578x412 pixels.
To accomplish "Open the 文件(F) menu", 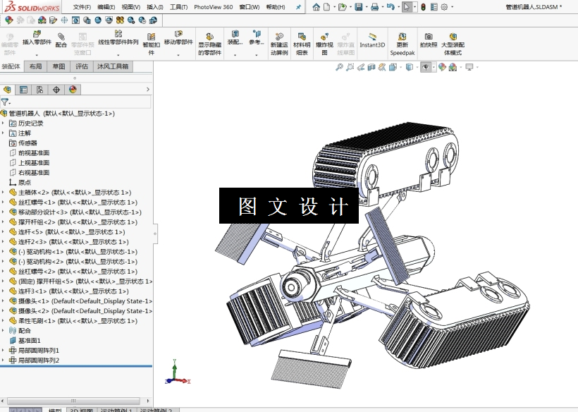I will tap(82, 7).
